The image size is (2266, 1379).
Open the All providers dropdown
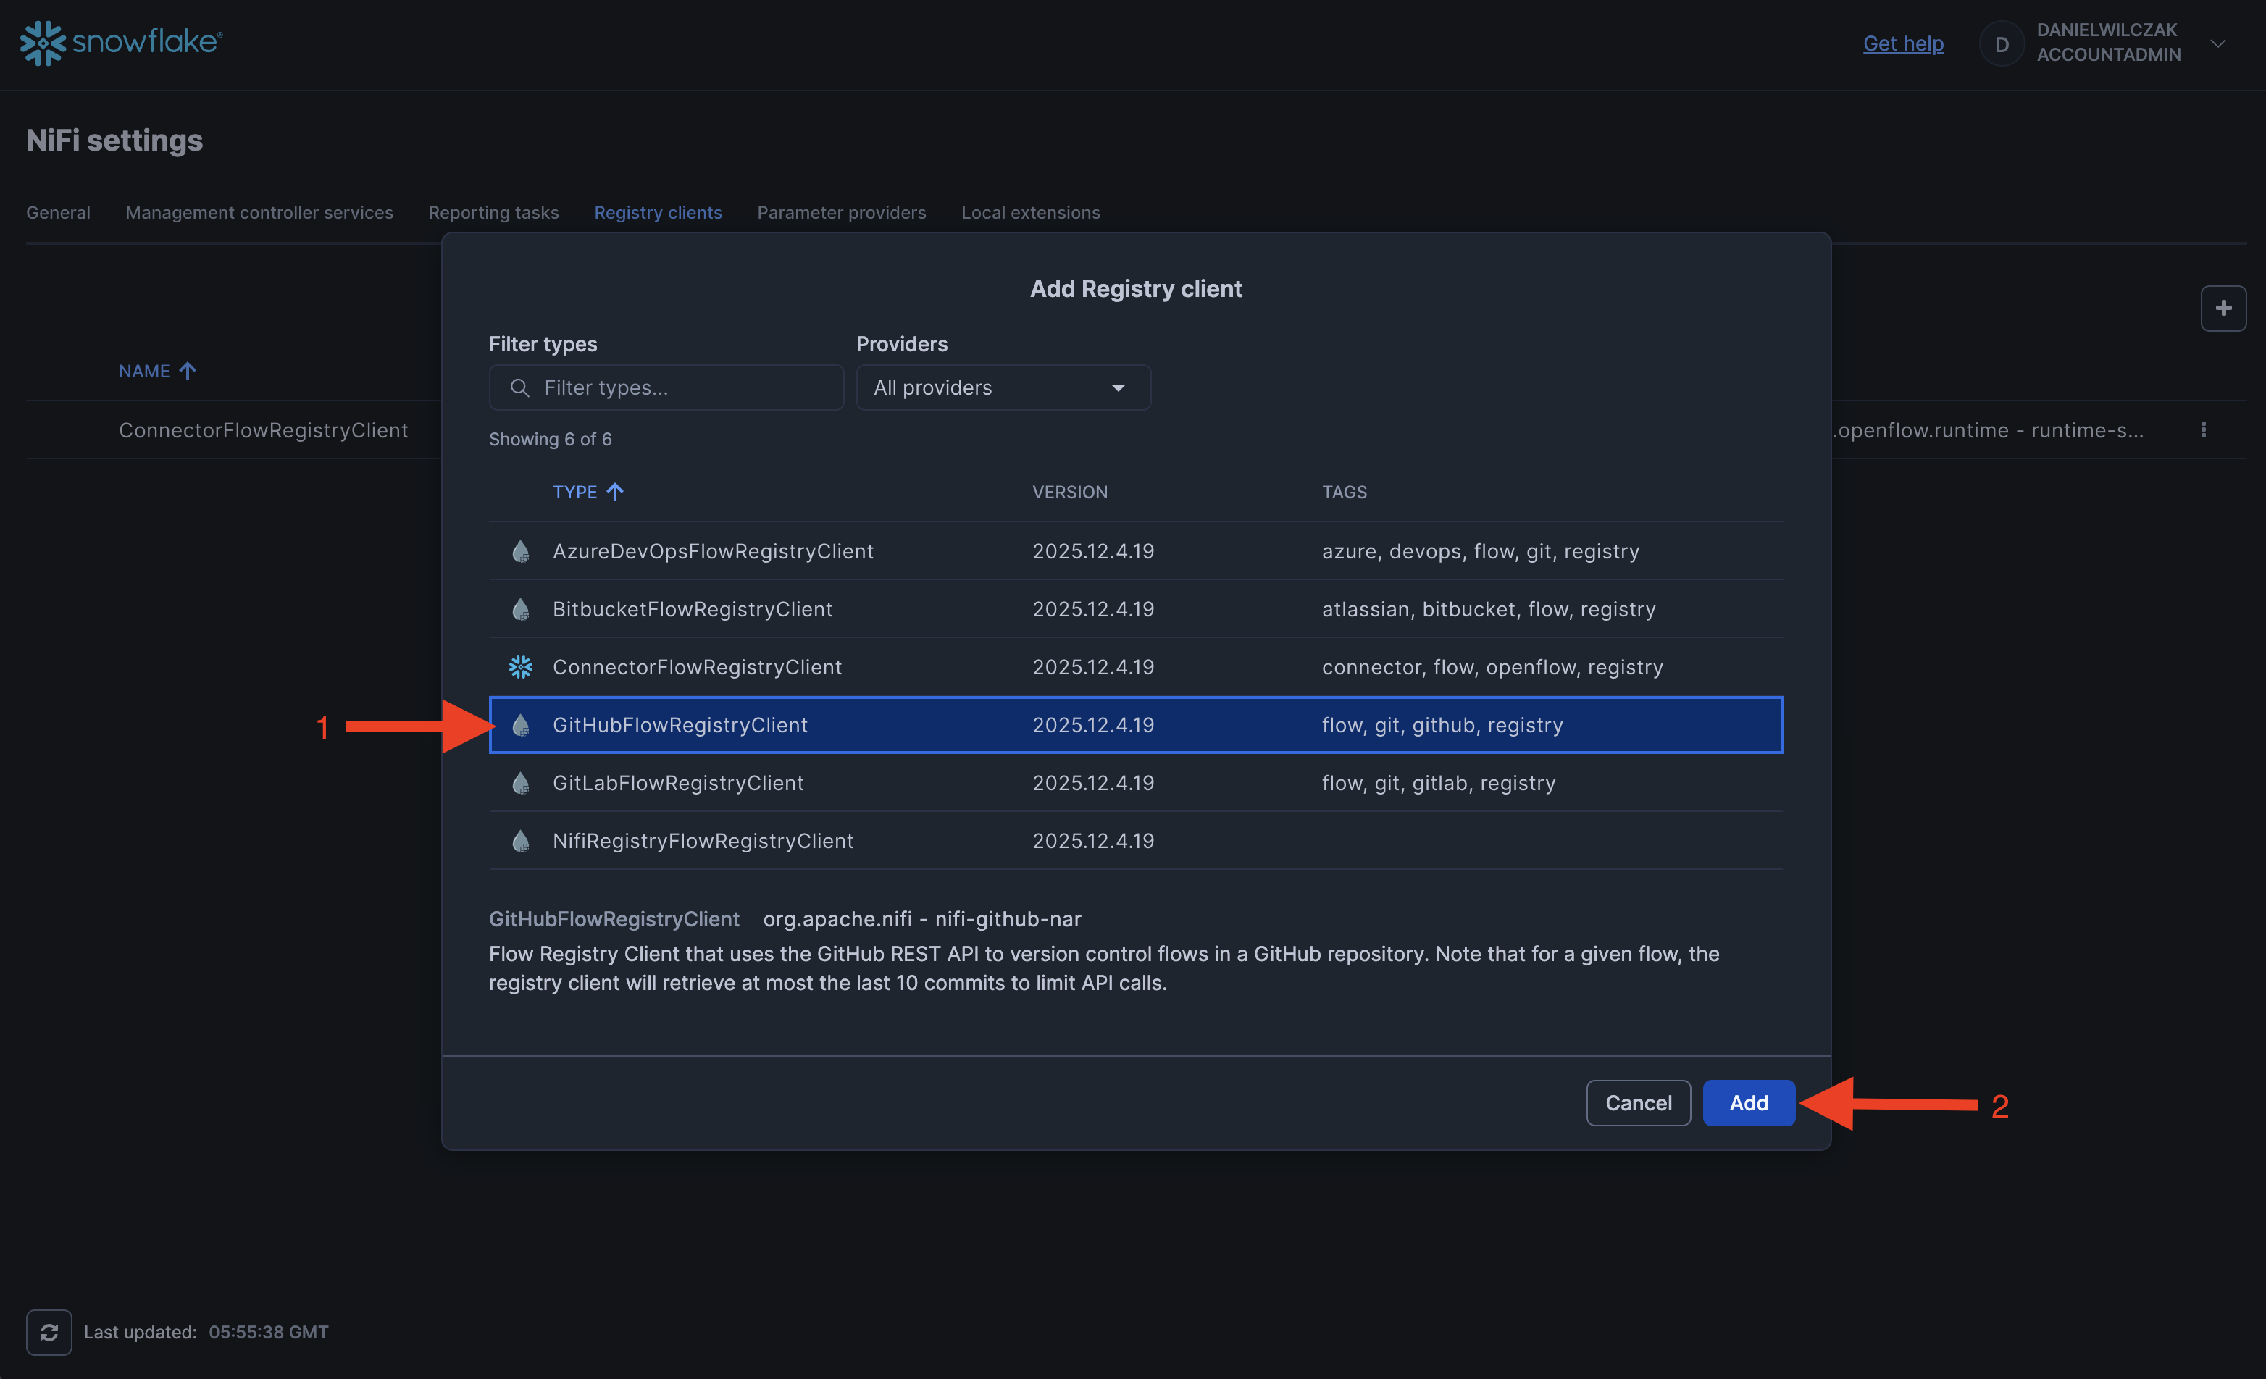(1003, 388)
